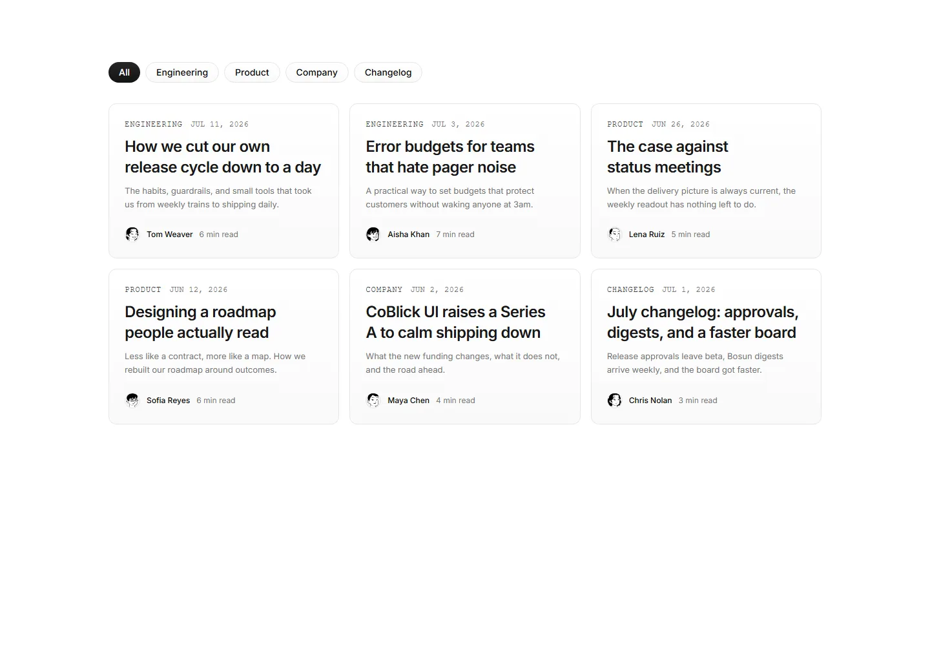Filter posts by Engineering
This screenshot has height=646, width=930.
(x=182, y=72)
